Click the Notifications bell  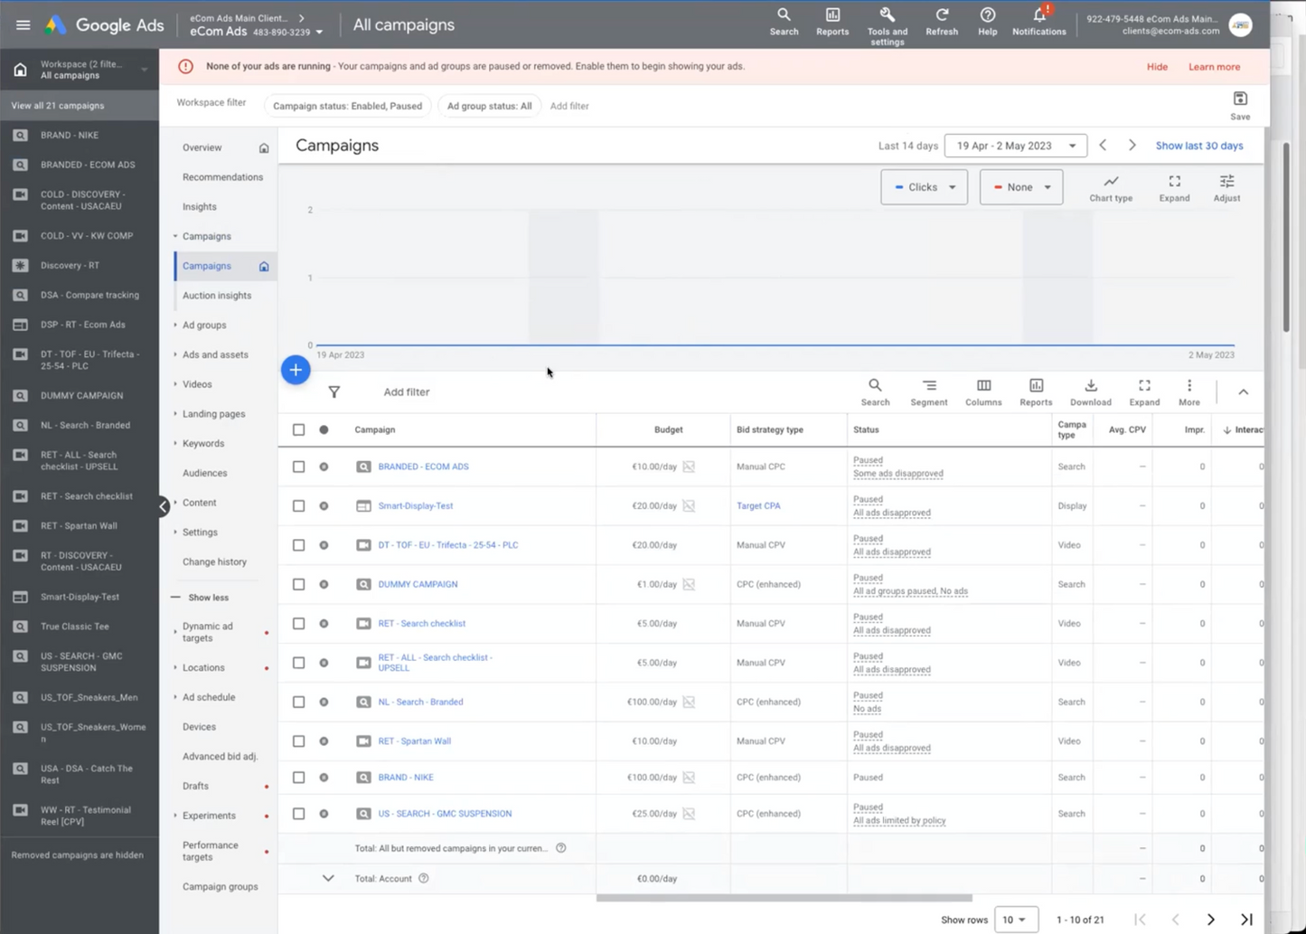pyautogui.click(x=1038, y=24)
